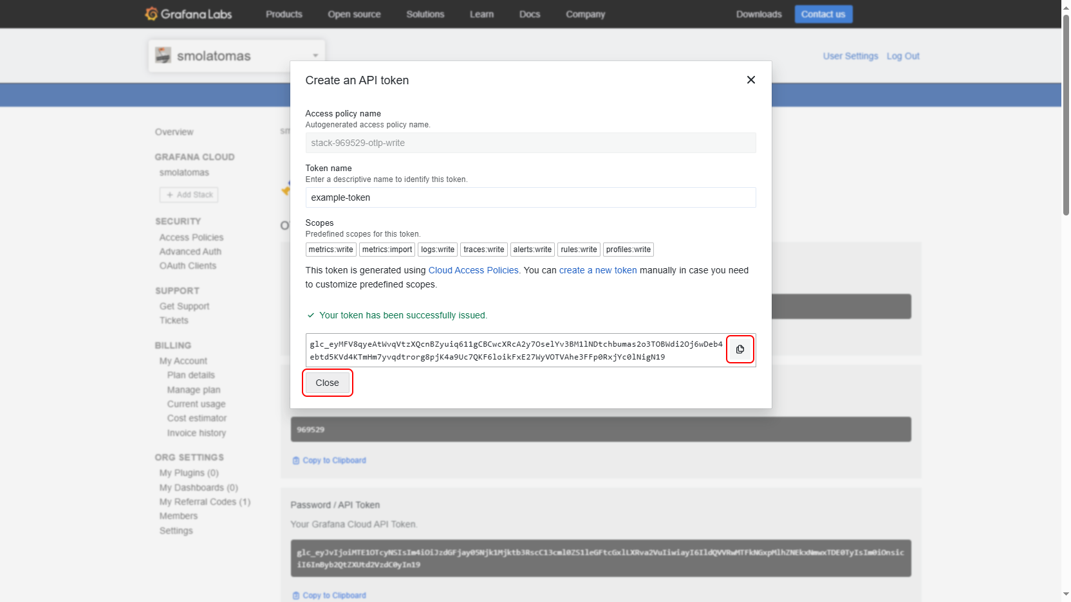1071x602 pixels.
Task: Open the smolatomas stack in sidebar
Action: pos(184,172)
